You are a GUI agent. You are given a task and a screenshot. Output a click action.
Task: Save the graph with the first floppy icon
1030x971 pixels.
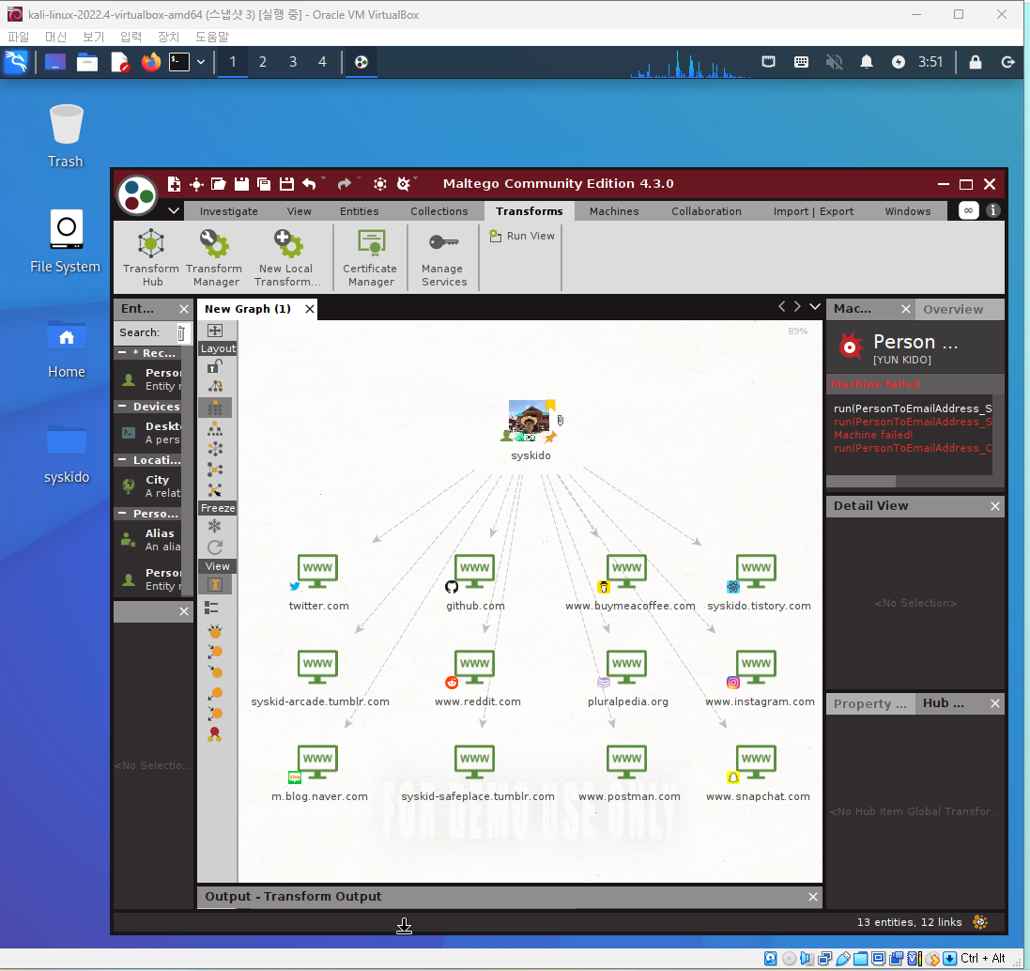click(241, 184)
